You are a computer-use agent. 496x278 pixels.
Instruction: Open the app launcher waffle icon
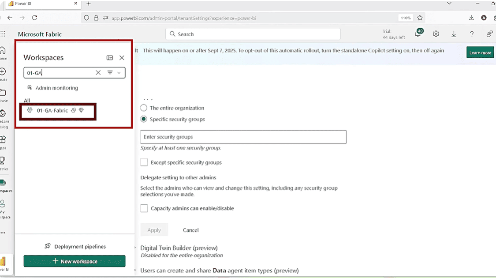coord(3,34)
